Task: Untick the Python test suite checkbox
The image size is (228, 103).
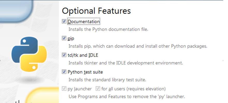Action: coord(64,72)
